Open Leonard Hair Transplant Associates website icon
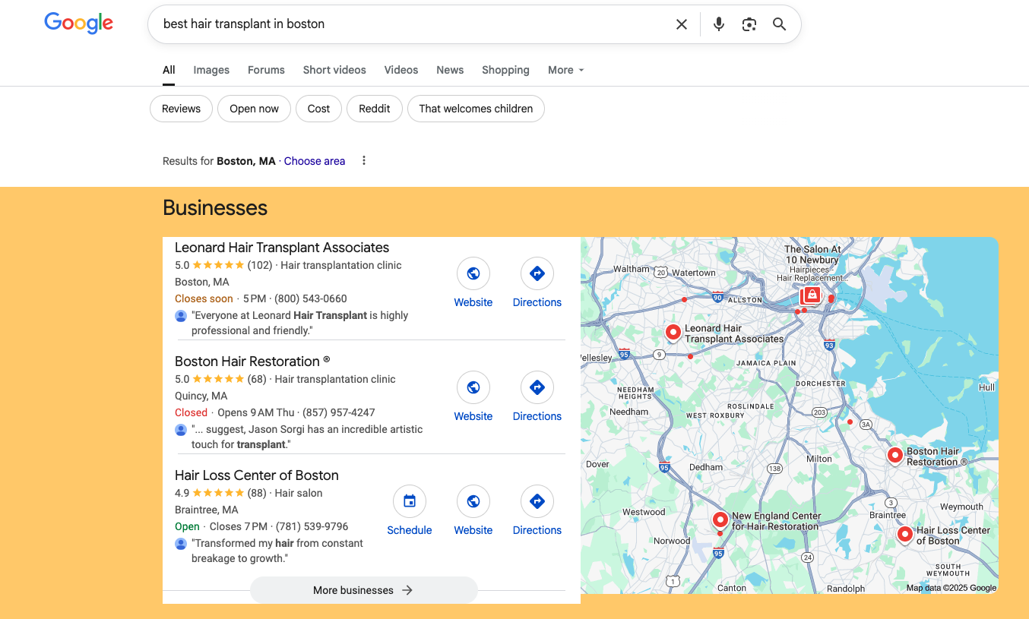This screenshot has width=1029, height=619. tap(473, 273)
